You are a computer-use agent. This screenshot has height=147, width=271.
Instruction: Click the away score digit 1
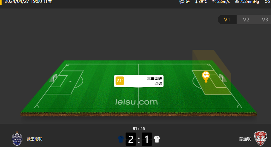(147, 139)
